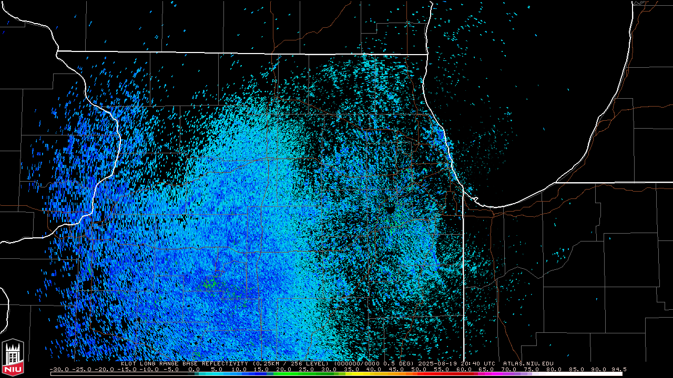The height and width of the screenshot is (378, 673).
Task: Click the dark radar site center point
Action: (390, 209)
